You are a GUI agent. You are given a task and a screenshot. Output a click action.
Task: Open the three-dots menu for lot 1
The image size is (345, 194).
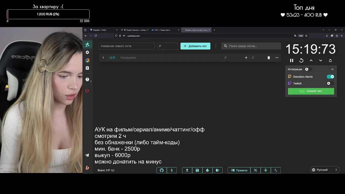click(277, 58)
